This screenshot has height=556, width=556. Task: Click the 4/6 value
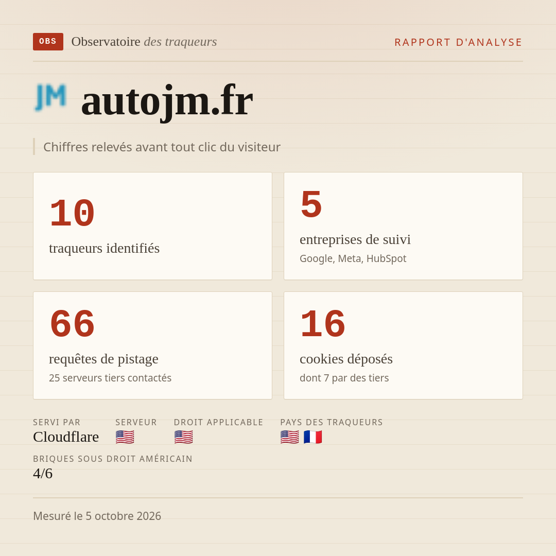click(43, 474)
